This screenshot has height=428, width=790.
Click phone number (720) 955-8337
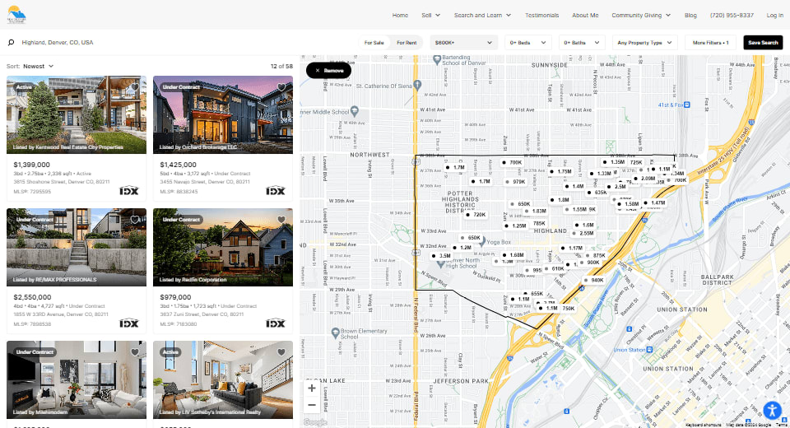coord(732,15)
